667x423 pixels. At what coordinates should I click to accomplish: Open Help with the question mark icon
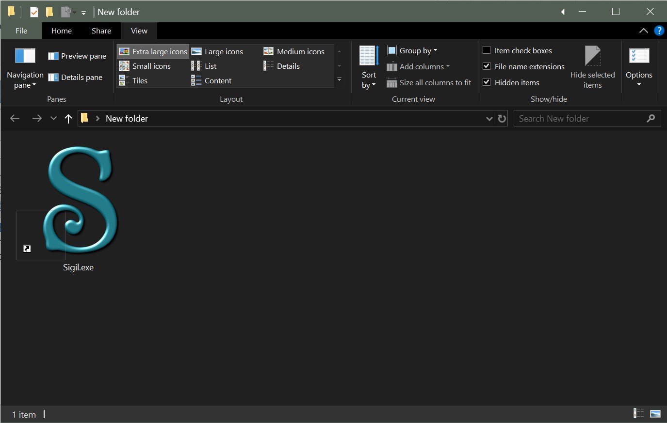(x=659, y=31)
